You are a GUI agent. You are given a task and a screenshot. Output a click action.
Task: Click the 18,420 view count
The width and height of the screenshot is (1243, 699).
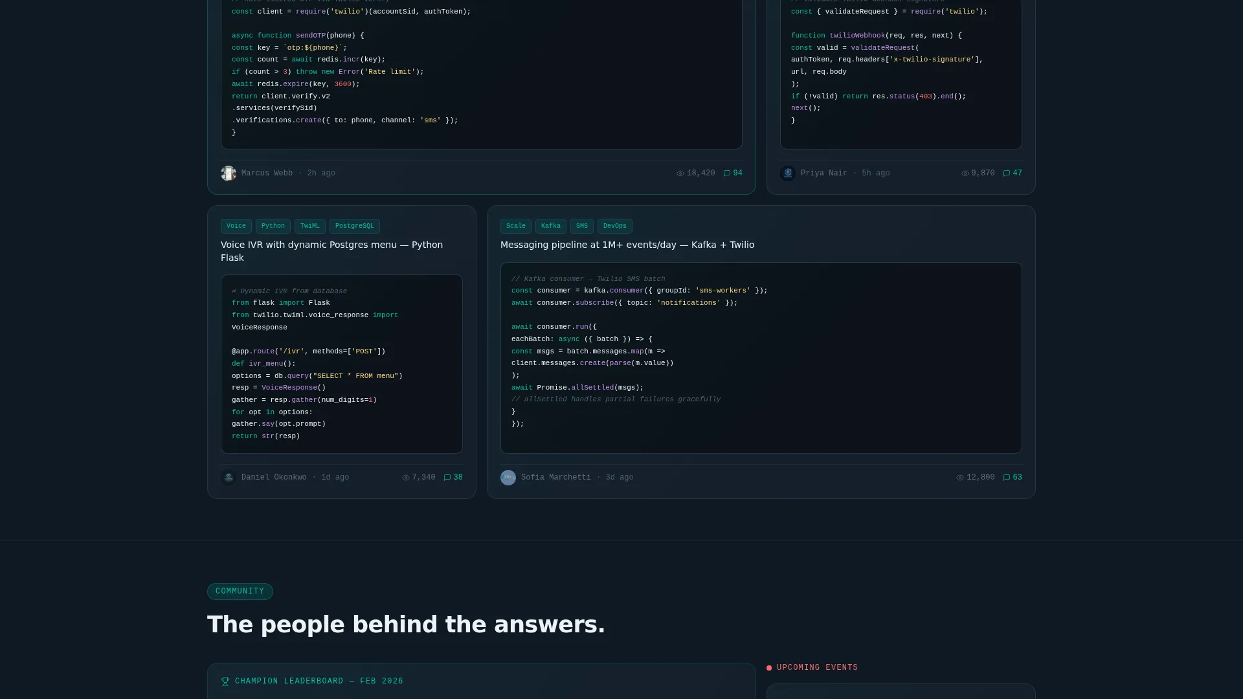701,173
